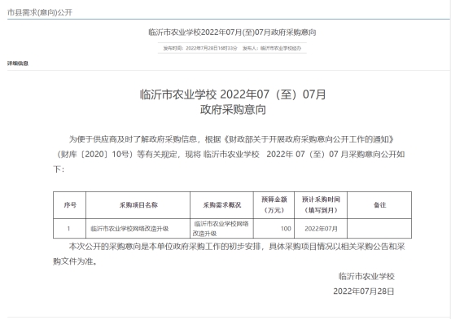This screenshot has height=320, width=451.
Task: Click the 2022年07月 purchase time cell
Action: click(x=321, y=229)
